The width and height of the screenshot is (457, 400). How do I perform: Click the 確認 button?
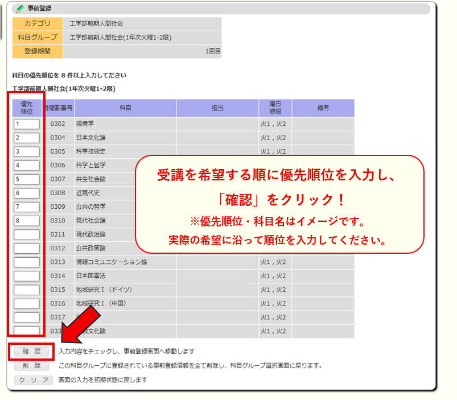pyautogui.click(x=31, y=351)
